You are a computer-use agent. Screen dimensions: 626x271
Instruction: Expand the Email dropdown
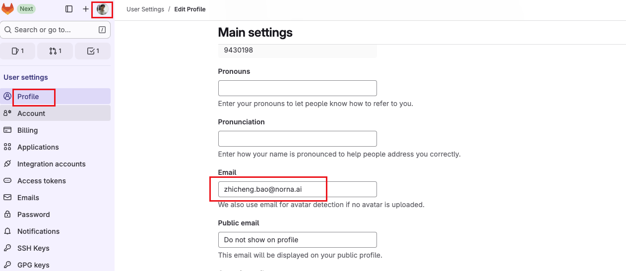(x=297, y=189)
